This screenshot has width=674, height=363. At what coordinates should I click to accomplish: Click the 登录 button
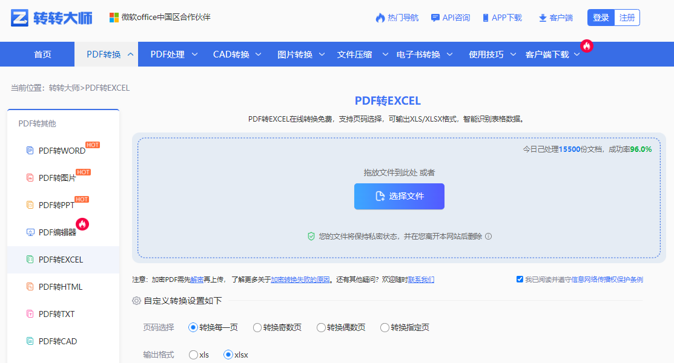click(601, 18)
